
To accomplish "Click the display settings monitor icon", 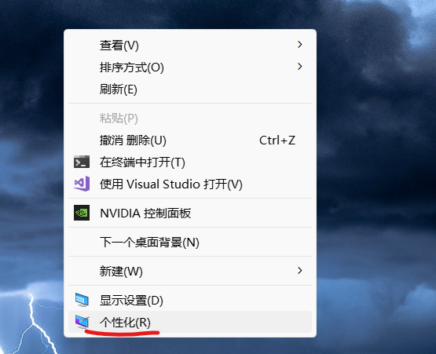I will (82, 300).
